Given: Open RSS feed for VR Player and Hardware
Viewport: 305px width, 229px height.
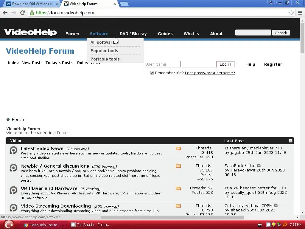Looking at the screenshot, I should point(178,188).
